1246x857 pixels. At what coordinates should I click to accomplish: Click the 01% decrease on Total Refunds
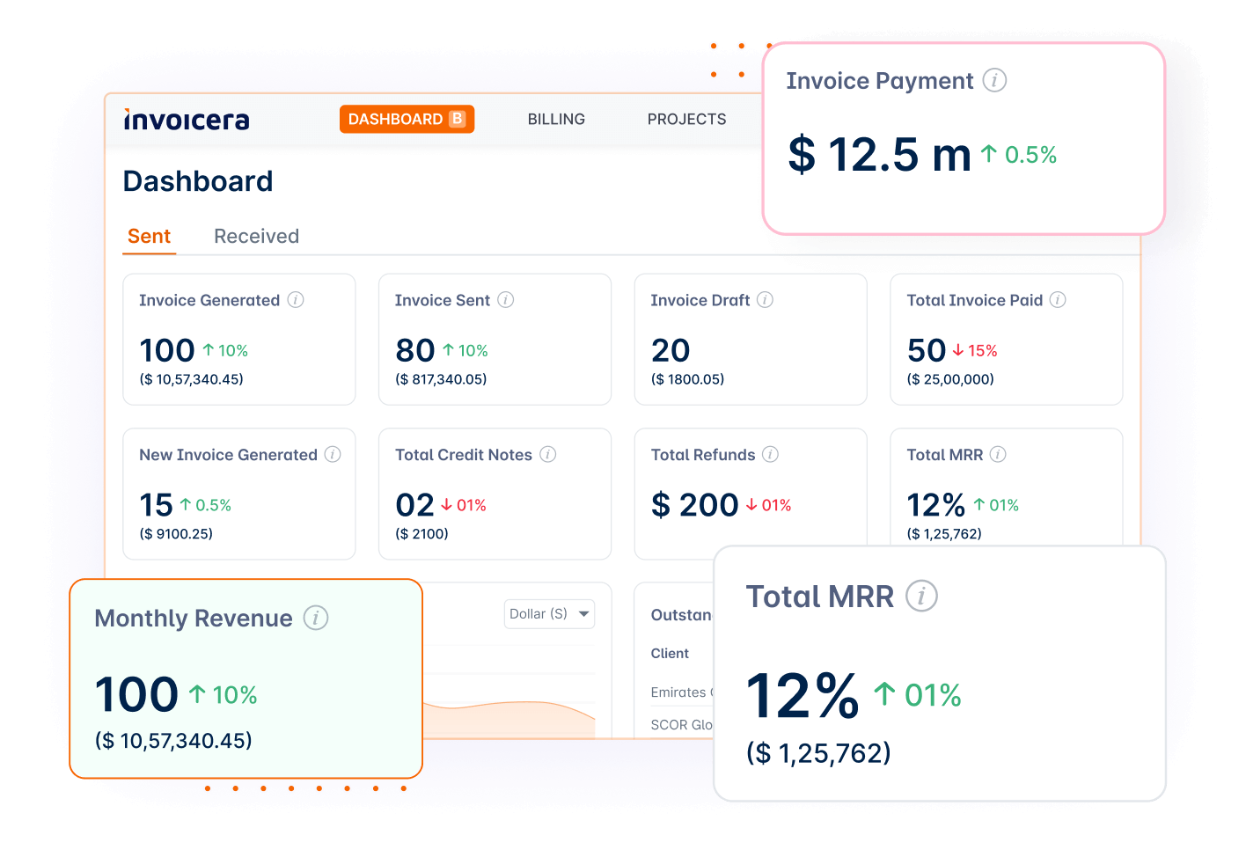(x=768, y=505)
